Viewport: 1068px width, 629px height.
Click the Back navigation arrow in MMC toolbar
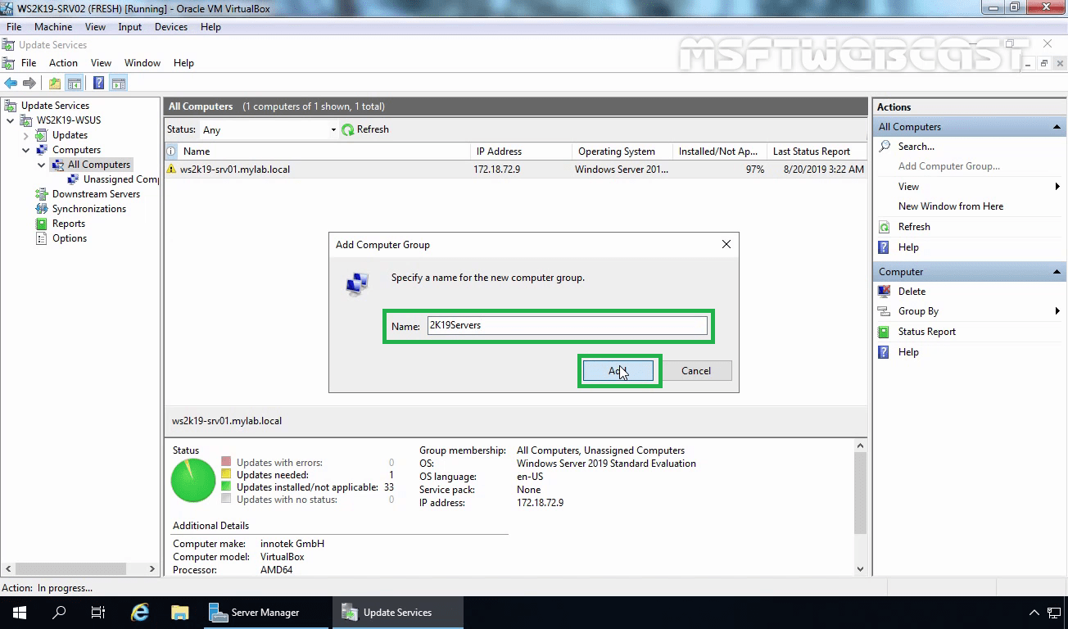coord(11,82)
